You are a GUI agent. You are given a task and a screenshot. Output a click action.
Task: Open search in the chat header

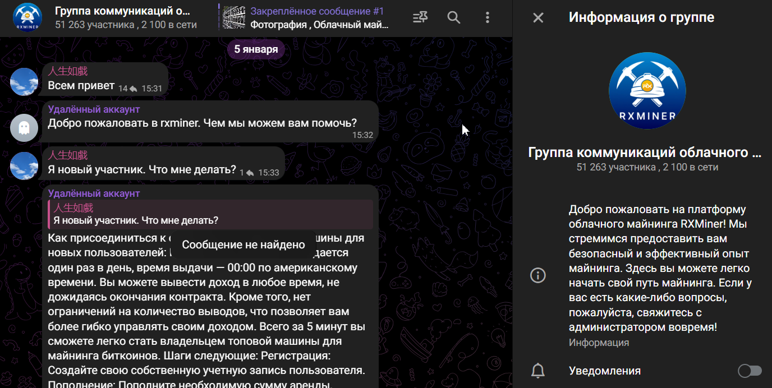click(x=453, y=17)
